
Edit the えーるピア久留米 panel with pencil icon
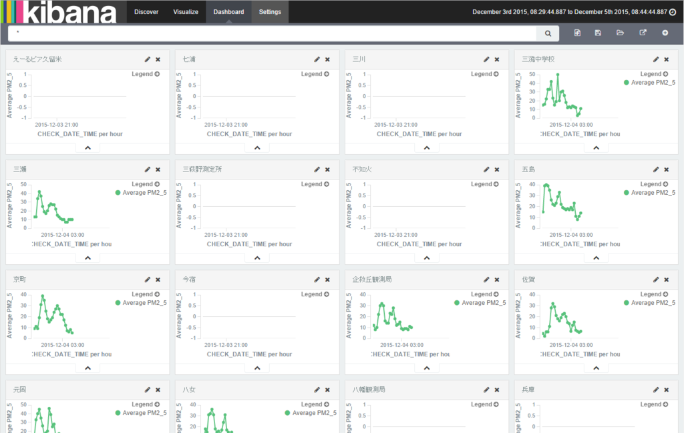point(148,59)
